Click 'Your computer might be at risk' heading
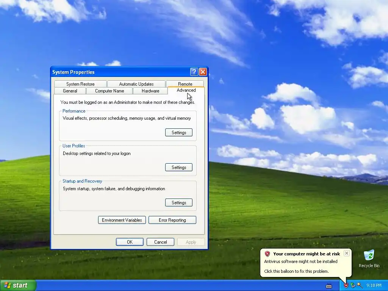The height and width of the screenshot is (291, 388). click(307, 253)
